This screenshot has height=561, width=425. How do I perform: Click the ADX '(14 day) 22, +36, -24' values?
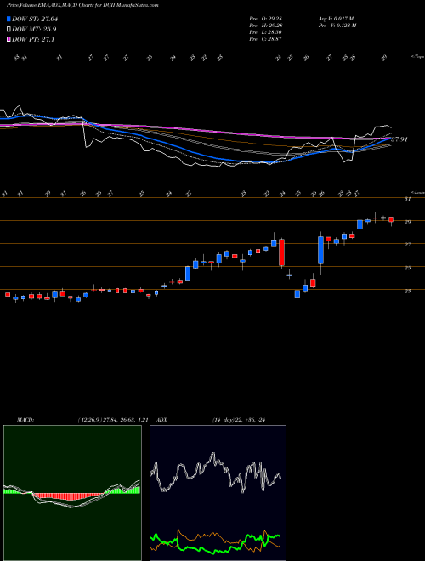[x=239, y=420]
